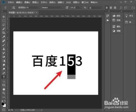The image size is (136, 112).
Task: Open the Type tool preset picker
Action: tap(5, 8)
